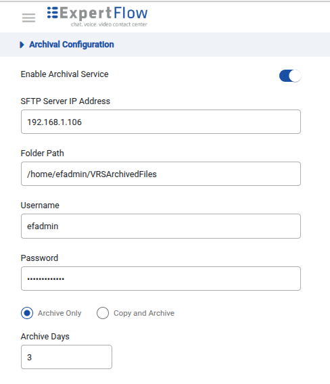Focus the SFTP Server IP Address field

point(161,122)
